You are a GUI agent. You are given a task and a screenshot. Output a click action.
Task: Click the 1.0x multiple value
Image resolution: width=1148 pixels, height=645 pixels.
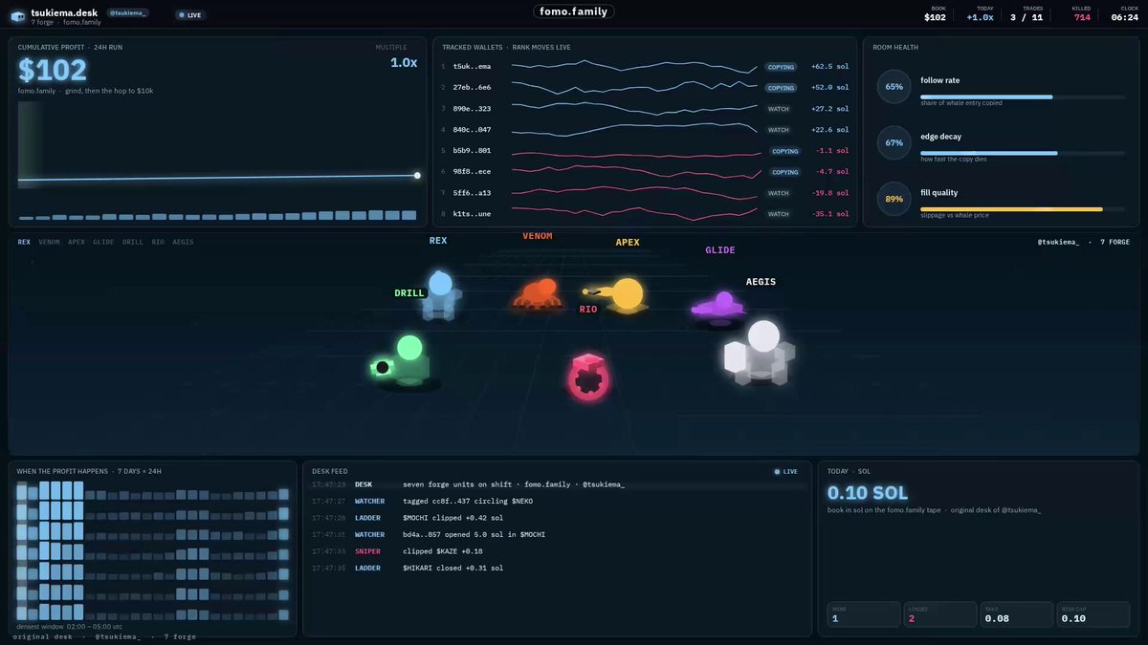404,62
